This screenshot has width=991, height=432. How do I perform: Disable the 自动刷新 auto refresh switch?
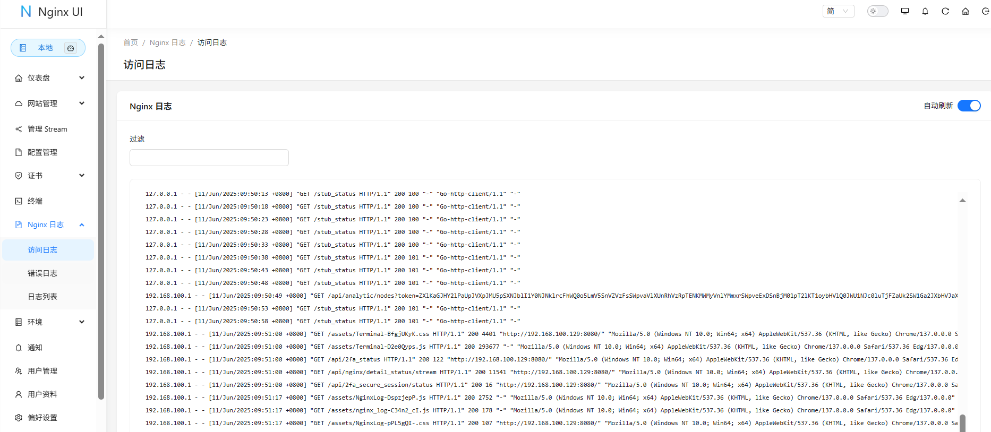pos(969,106)
